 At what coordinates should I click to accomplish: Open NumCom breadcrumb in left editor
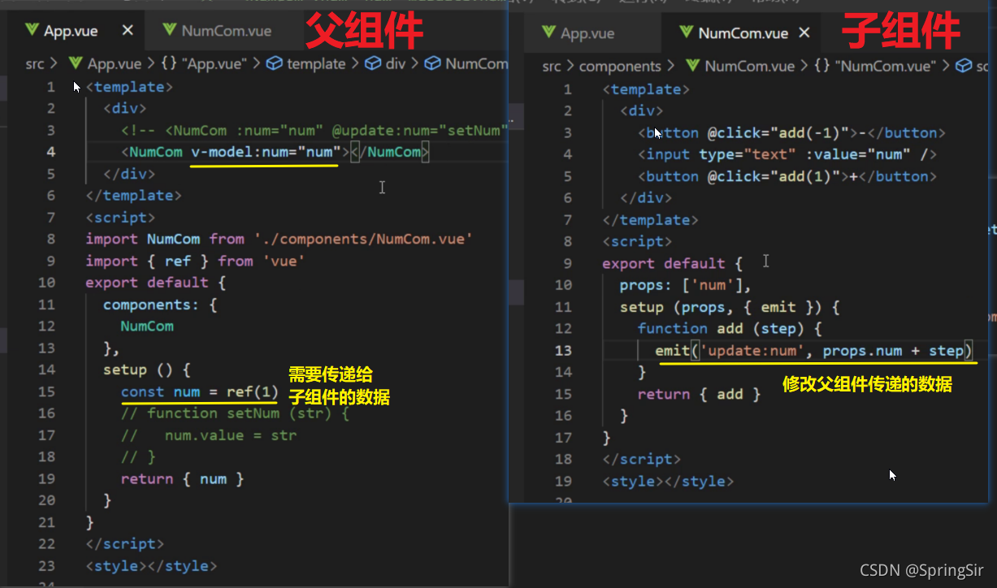click(x=476, y=63)
